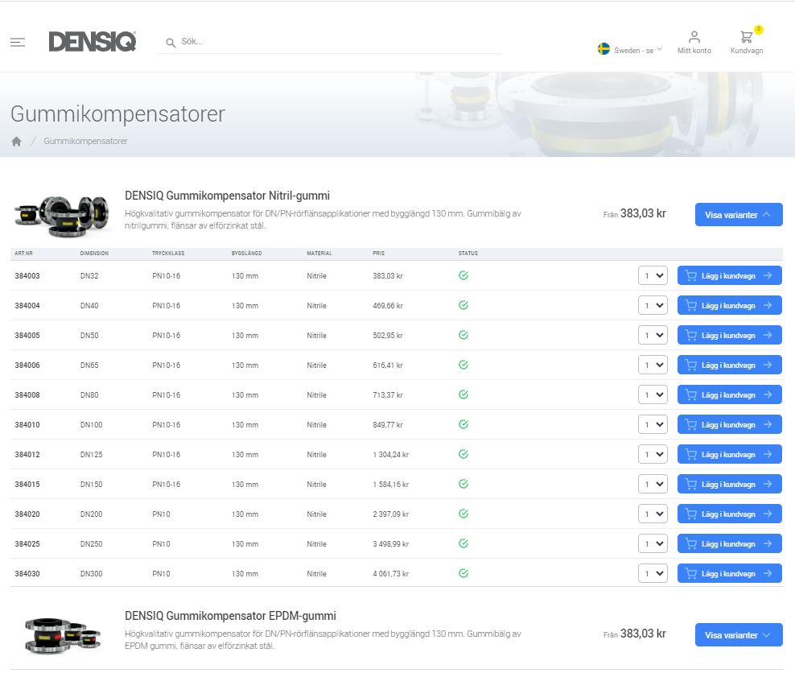The width and height of the screenshot is (795, 673).
Task: Add DN40 article 384004 to cart
Action: point(729,306)
